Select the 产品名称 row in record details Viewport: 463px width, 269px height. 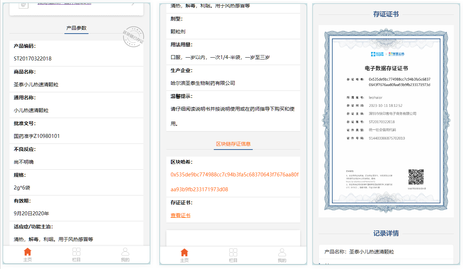coord(386,252)
